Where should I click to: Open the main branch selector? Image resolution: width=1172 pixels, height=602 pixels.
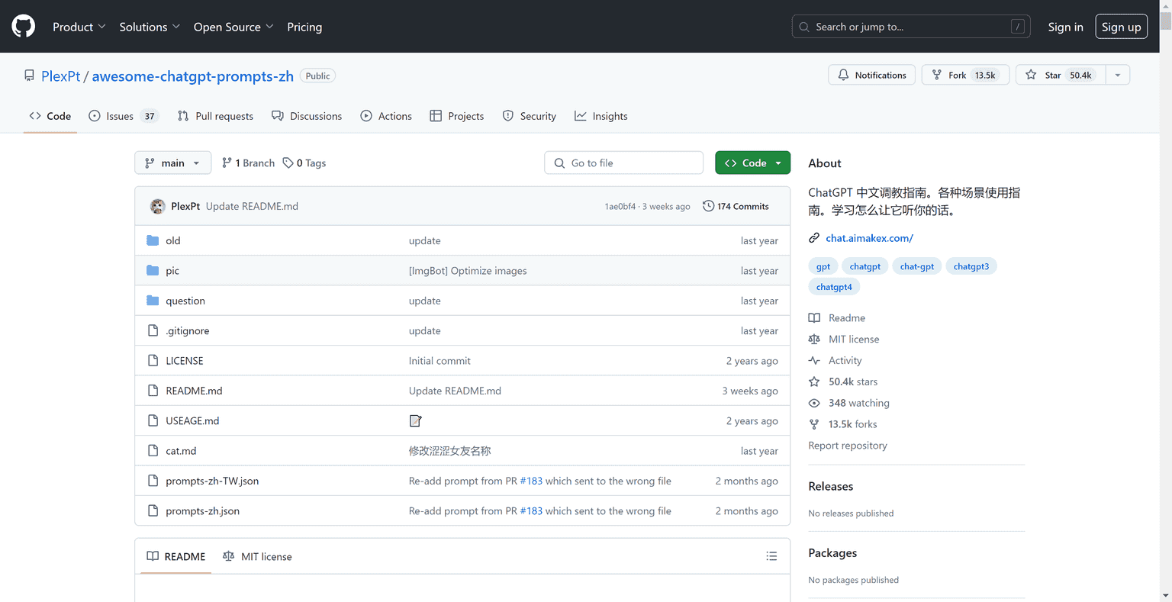click(x=173, y=163)
